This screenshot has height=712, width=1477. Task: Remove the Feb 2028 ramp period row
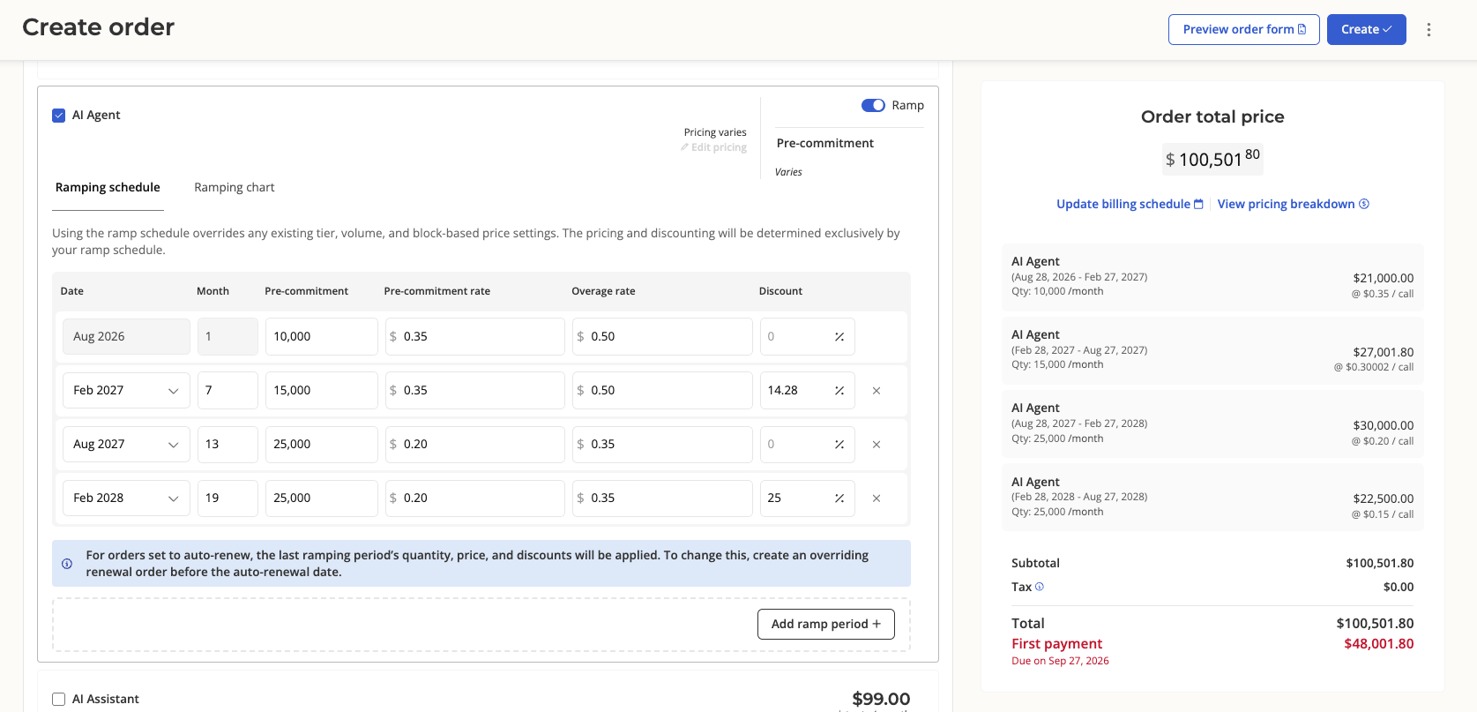[877, 498]
